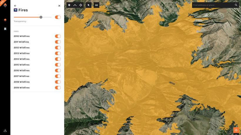The image size is (241, 135).
Task: Close the Fires layer panel
Action: pos(59,6)
